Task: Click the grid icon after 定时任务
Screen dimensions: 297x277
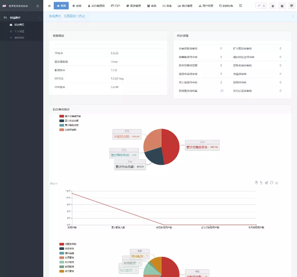Action: pos(240,6)
